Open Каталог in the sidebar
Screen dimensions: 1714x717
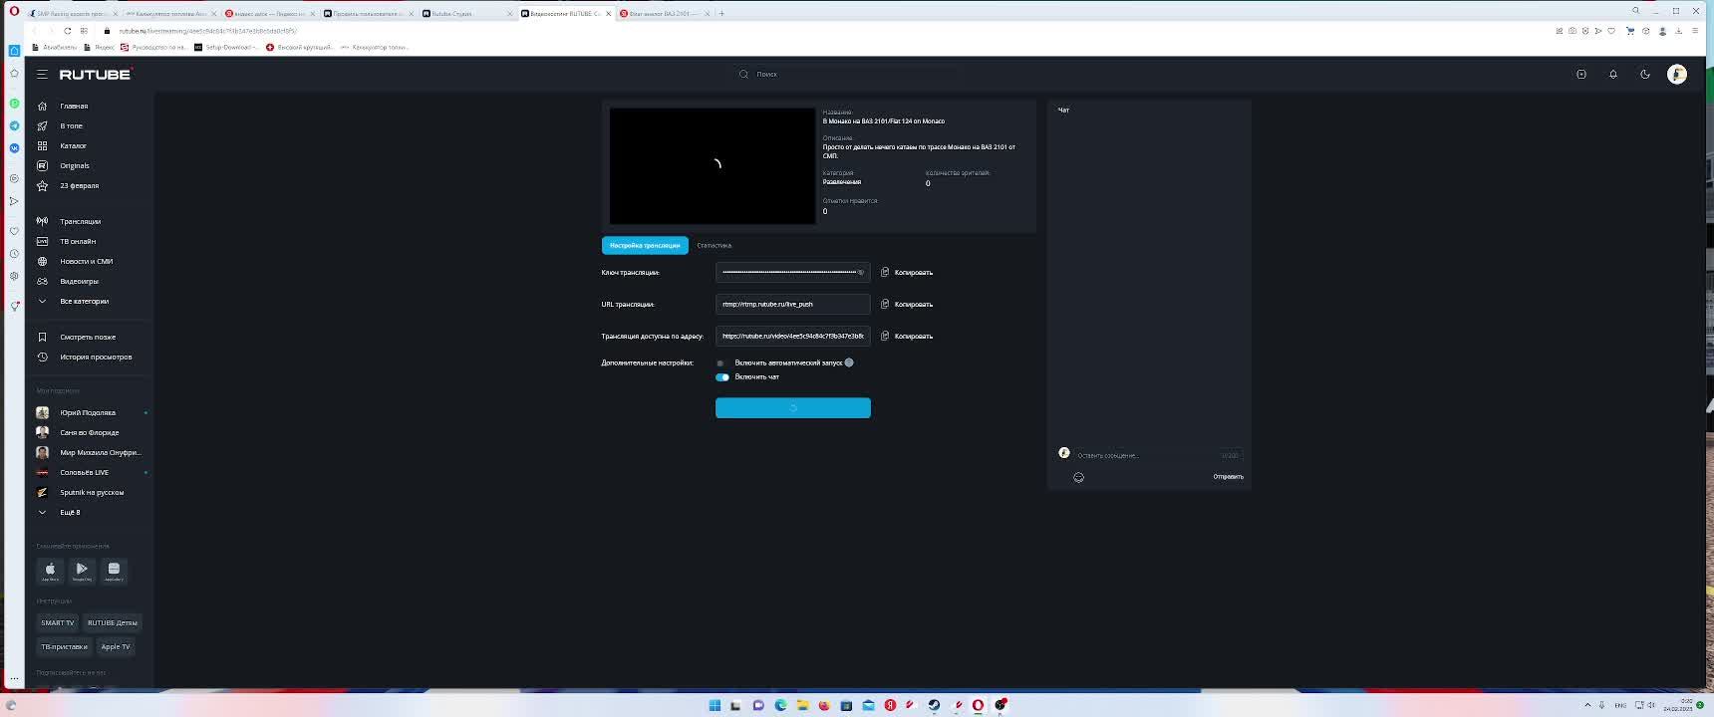click(x=73, y=145)
